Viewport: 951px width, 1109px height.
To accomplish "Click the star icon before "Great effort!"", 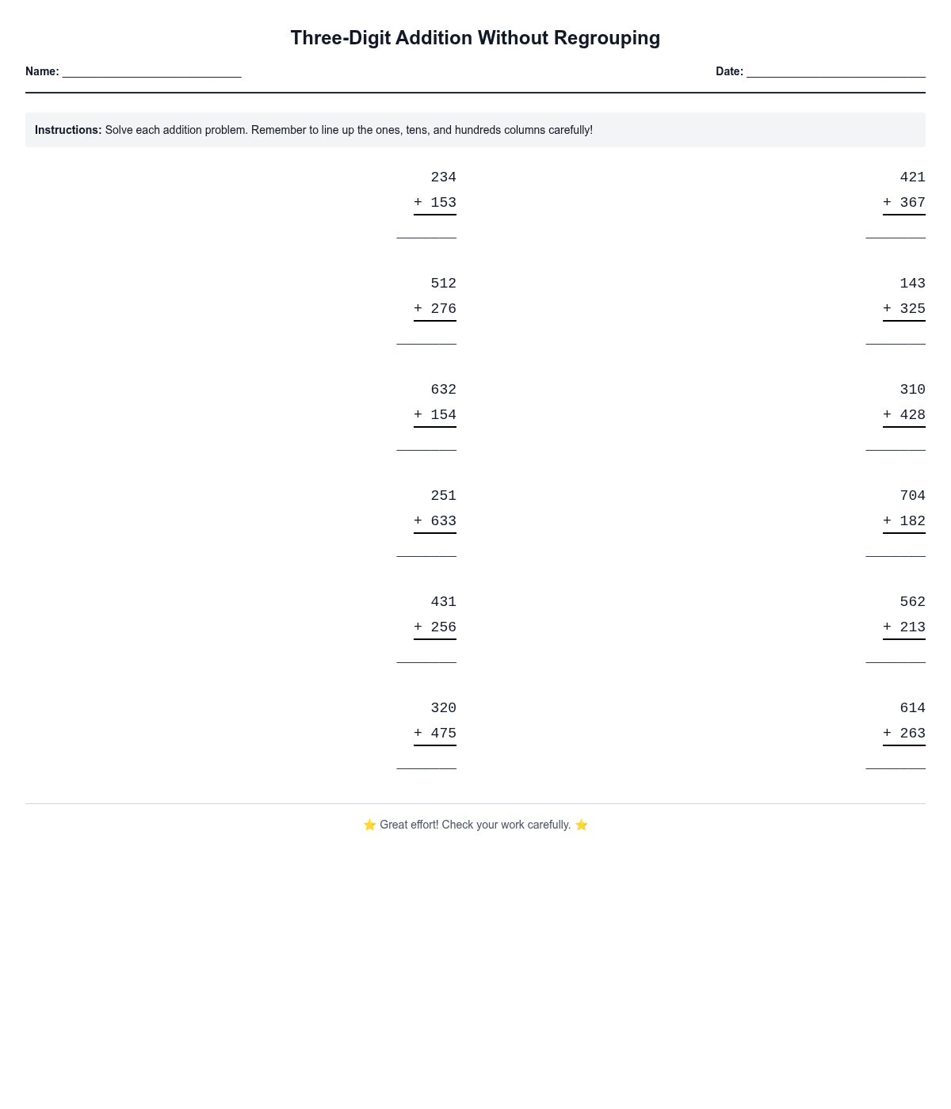I will tap(369, 825).
